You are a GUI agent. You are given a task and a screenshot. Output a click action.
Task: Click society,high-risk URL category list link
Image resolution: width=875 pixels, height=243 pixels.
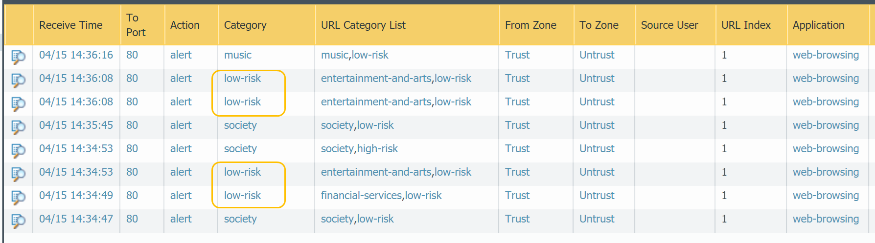(359, 149)
